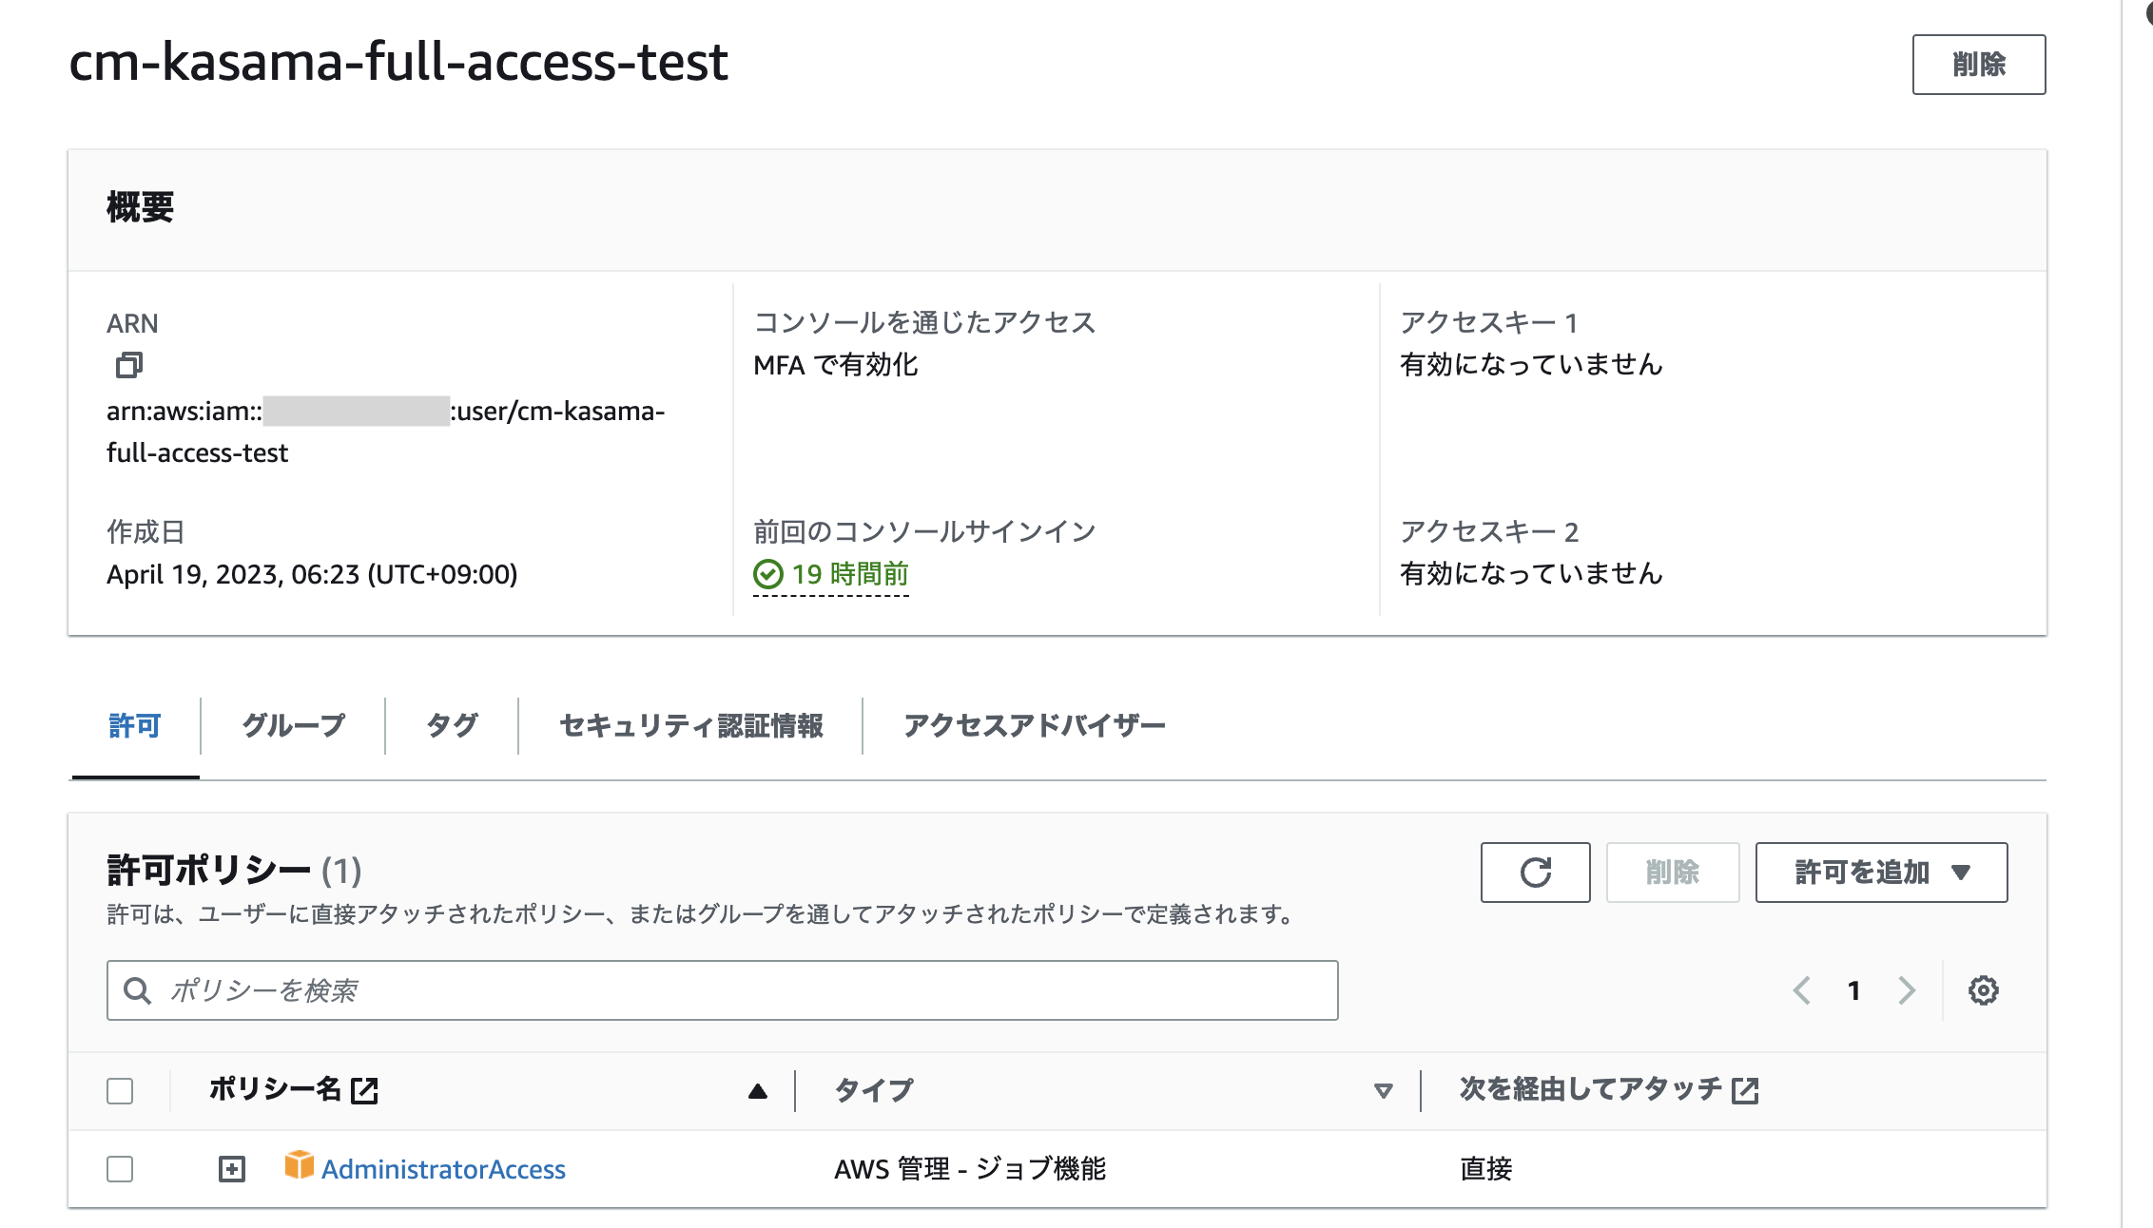Open the 許可を追加 dropdown
2153x1228 pixels.
tap(1881, 873)
